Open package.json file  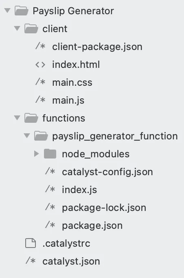point(92,226)
